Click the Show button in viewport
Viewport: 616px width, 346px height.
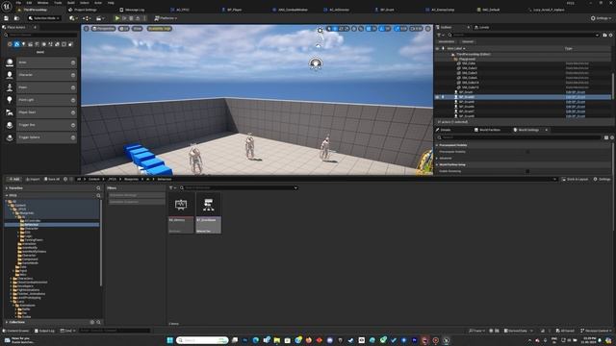(137, 29)
